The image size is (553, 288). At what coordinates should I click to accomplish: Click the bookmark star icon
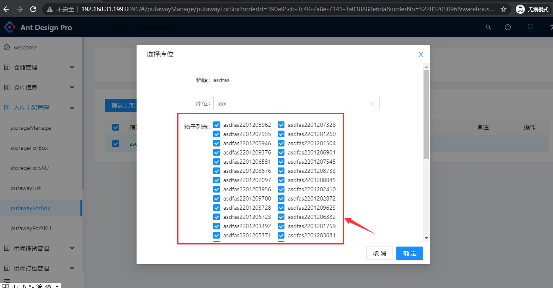[504, 9]
